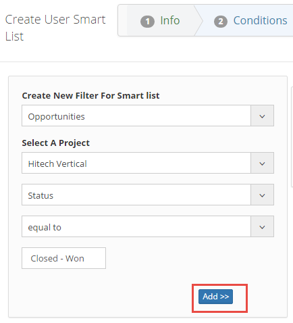Viewport: 293px width, 323px height.
Task: Click the blank space beside Closed - Won field
Action: point(190,258)
